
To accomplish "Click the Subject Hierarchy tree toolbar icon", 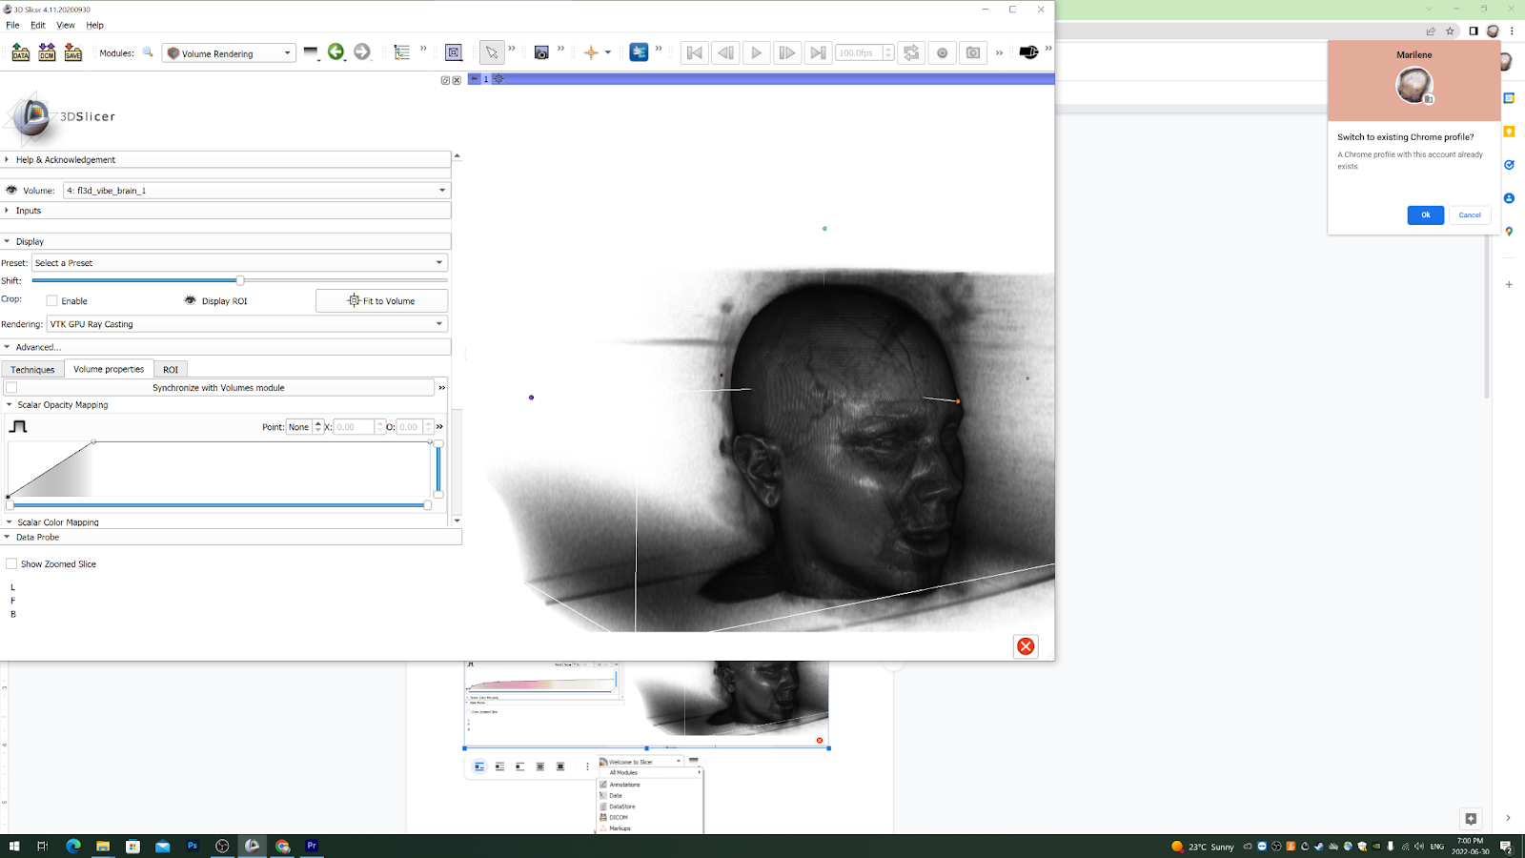I will pyautogui.click(x=402, y=52).
